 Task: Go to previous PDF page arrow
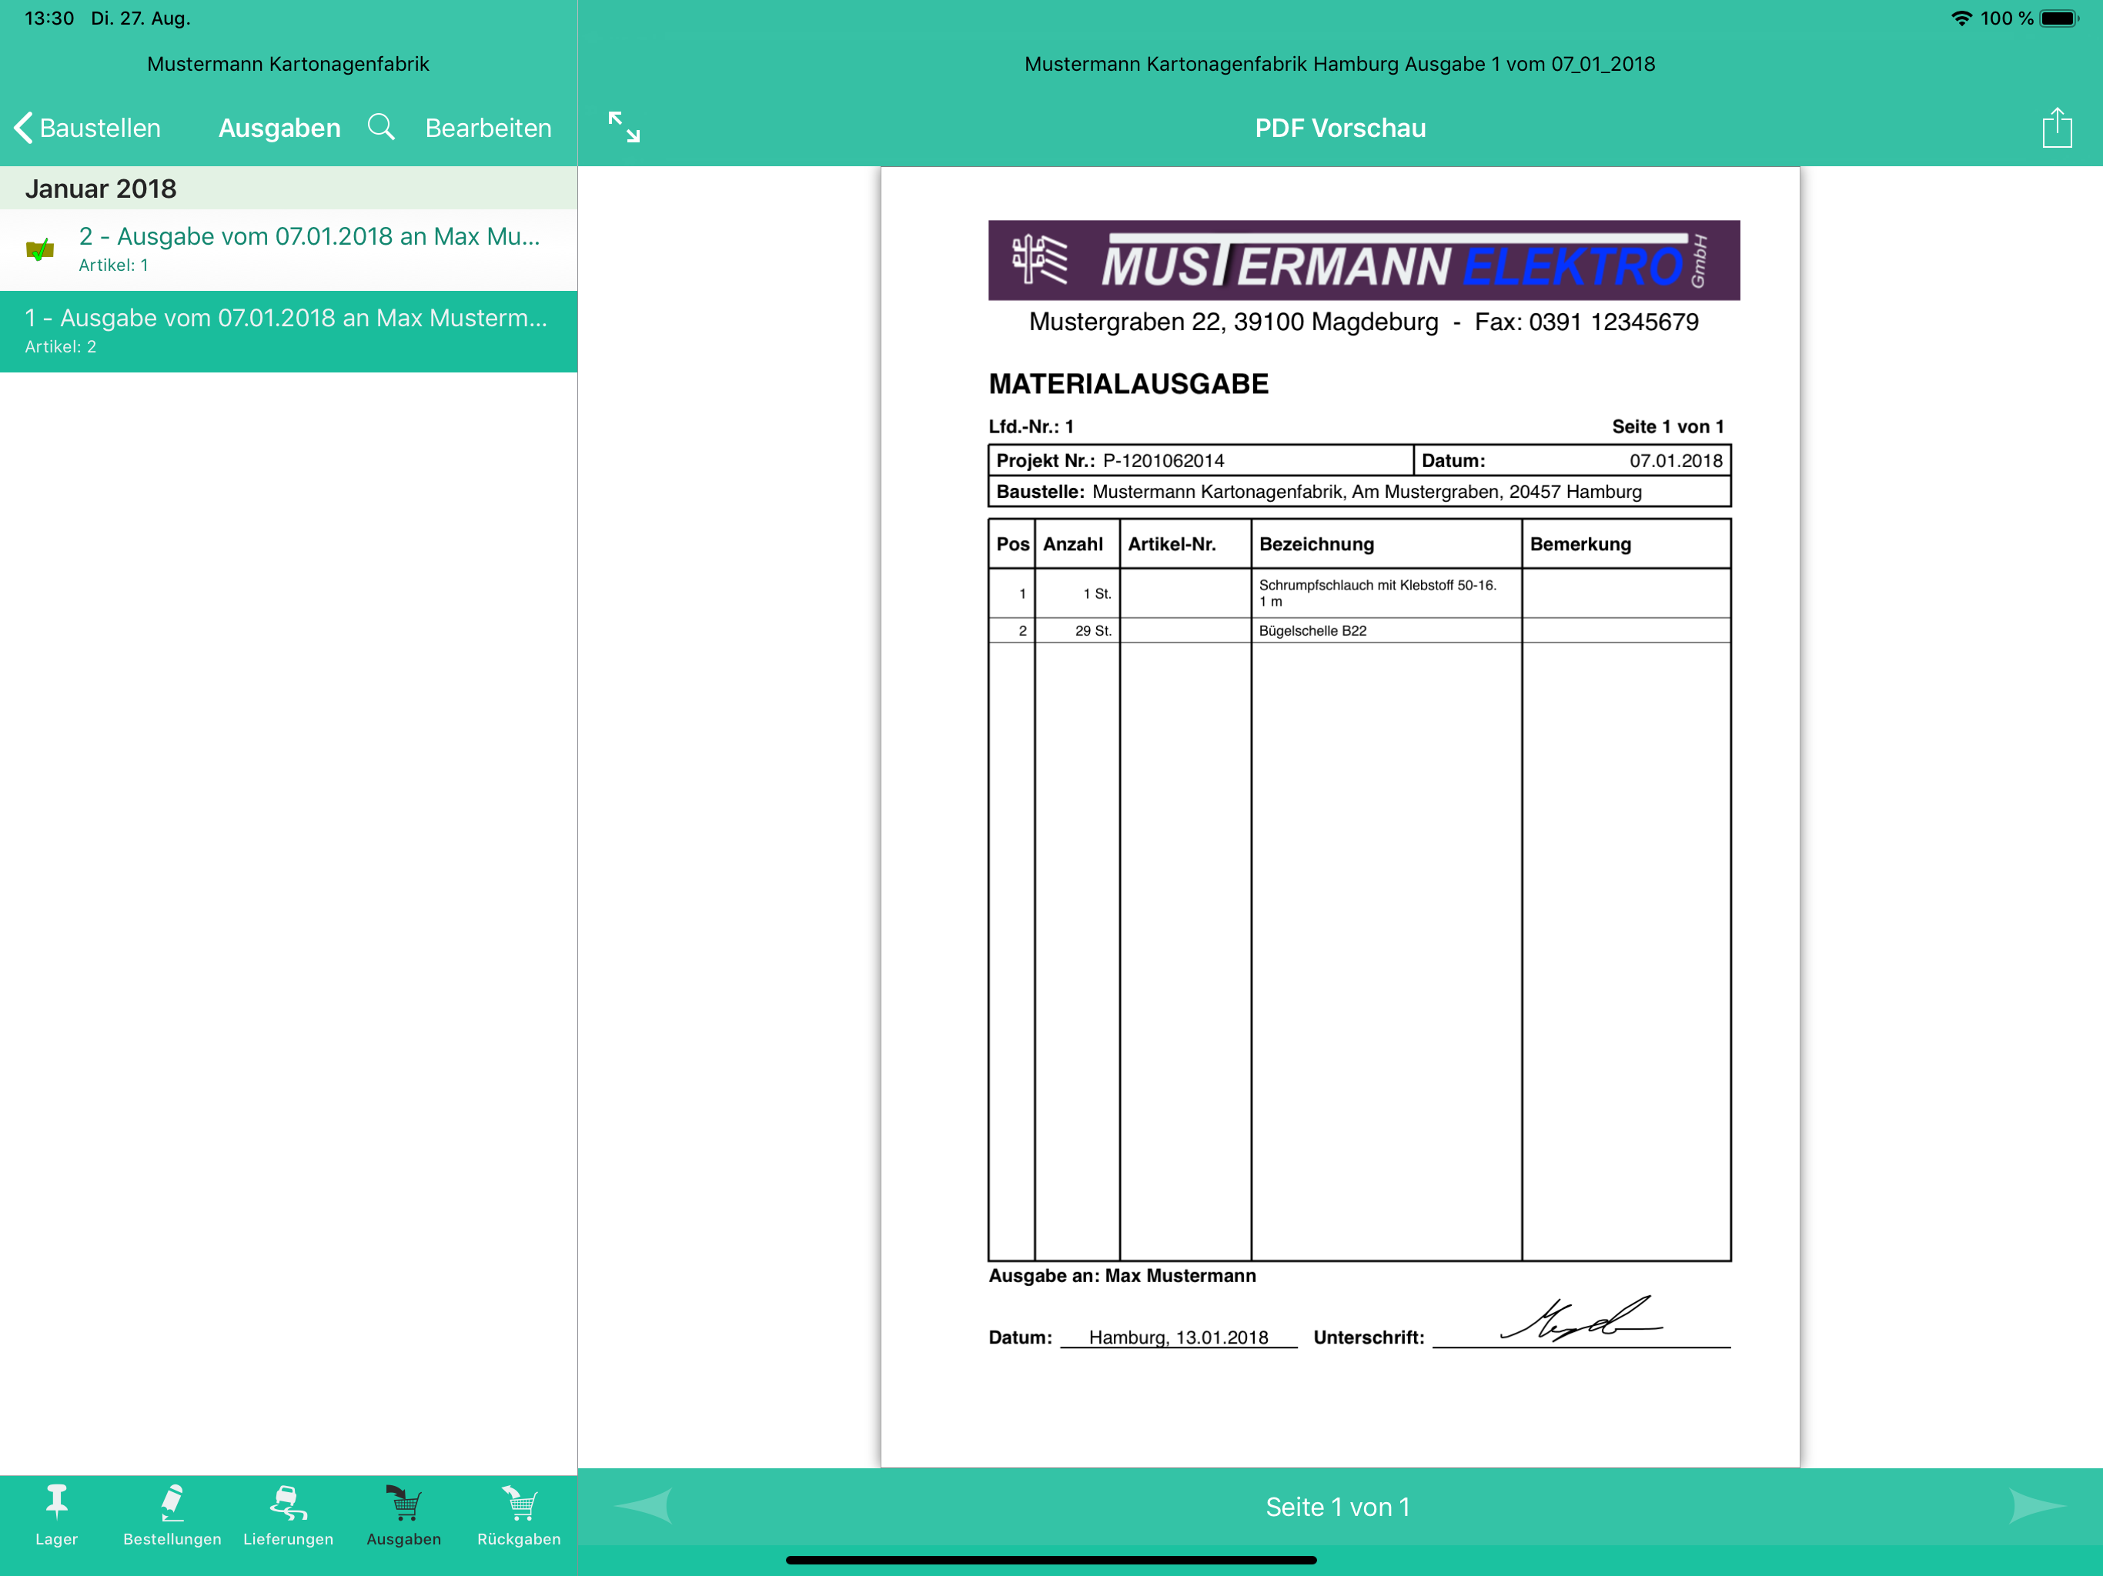(644, 1506)
